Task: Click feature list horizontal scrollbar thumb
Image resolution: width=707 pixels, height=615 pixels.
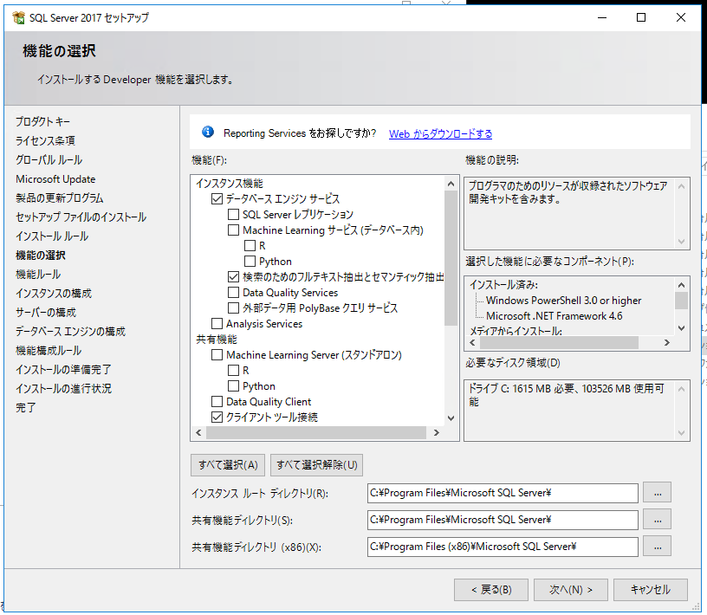Action: click(x=316, y=432)
